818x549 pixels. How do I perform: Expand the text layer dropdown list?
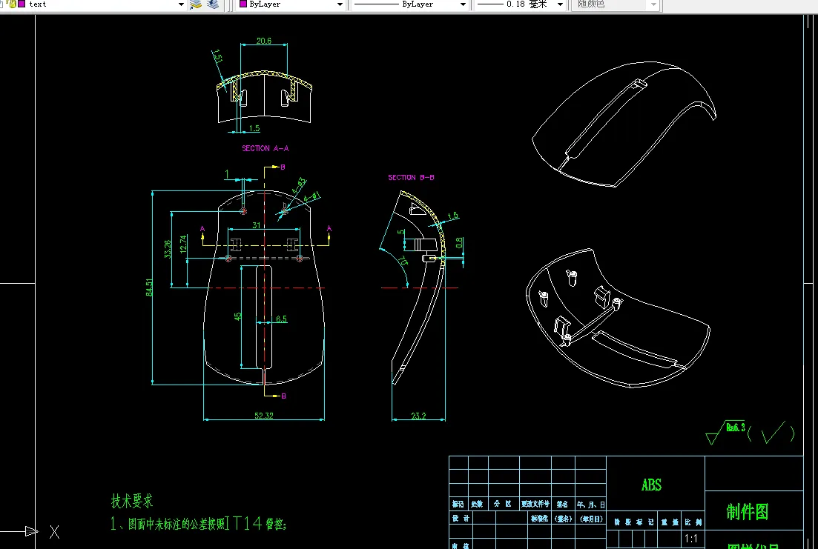pyautogui.click(x=181, y=4)
